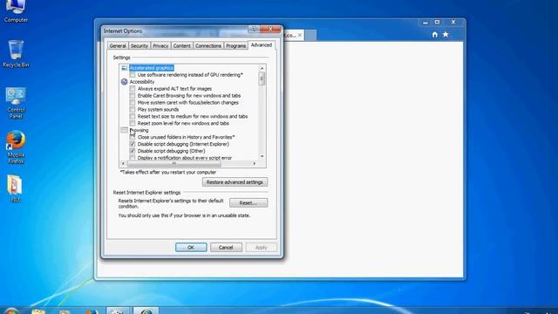Click the horizontal scrollbar thumb in settings
The width and height of the screenshot is (558, 314).
174,164
